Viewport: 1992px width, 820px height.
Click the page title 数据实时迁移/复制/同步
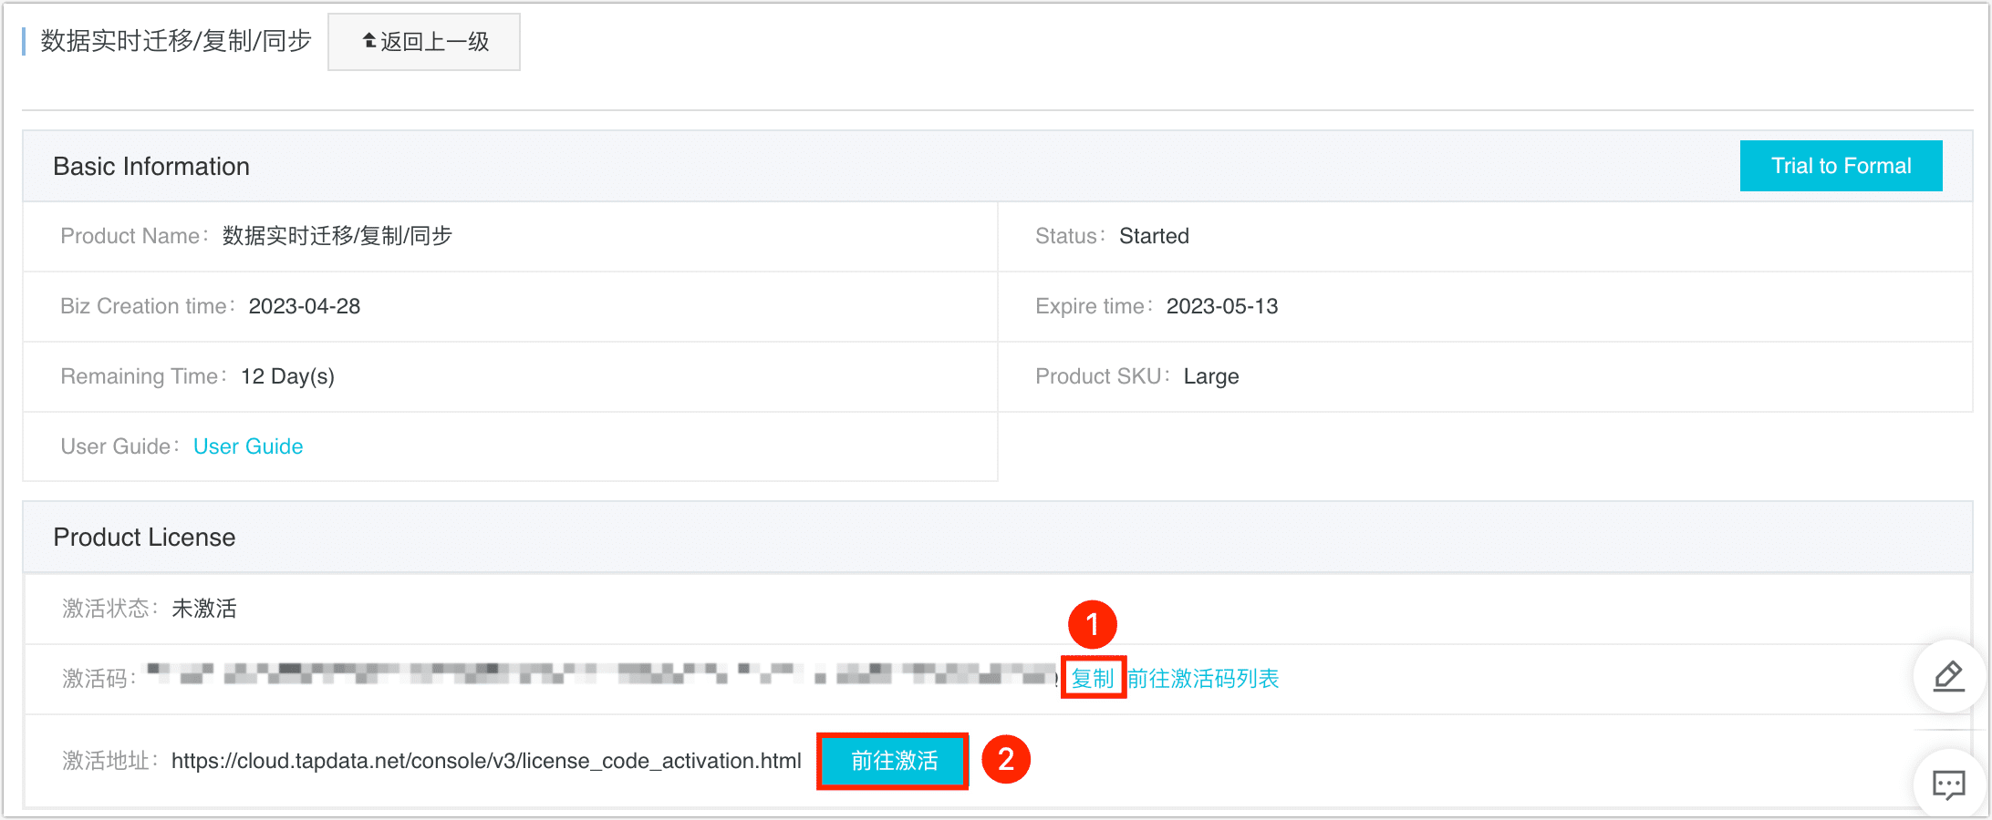pos(176,41)
